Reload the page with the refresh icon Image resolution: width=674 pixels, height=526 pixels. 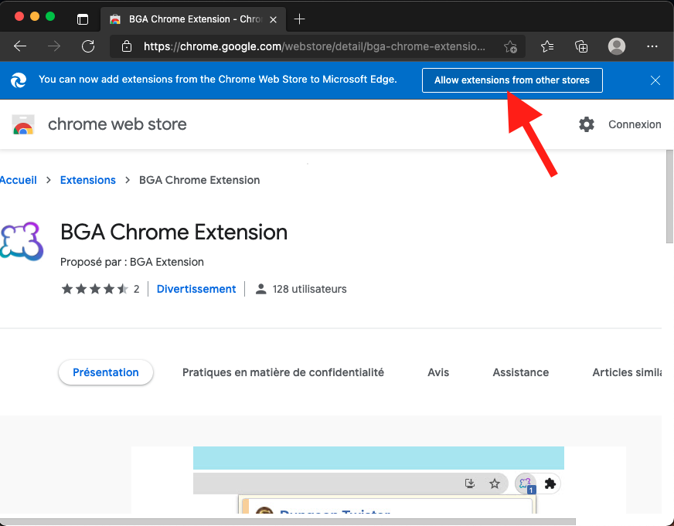(88, 46)
